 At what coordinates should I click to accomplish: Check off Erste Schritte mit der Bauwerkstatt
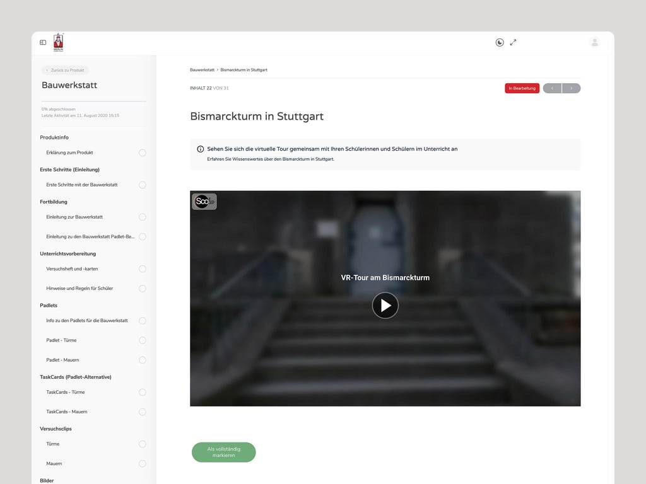pos(143,185)
